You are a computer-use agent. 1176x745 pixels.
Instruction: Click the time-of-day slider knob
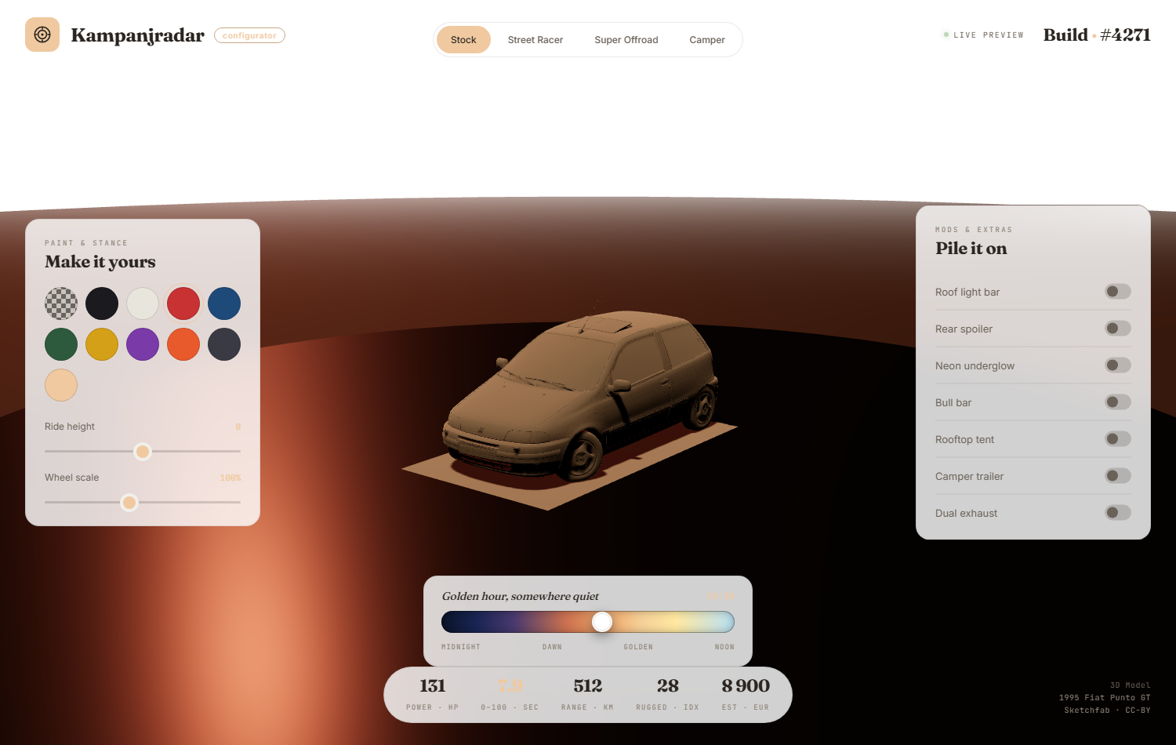tap(602, 622)
